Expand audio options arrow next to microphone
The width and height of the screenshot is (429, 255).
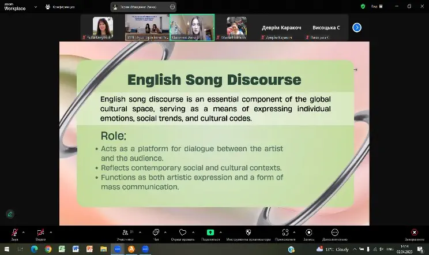24,232
